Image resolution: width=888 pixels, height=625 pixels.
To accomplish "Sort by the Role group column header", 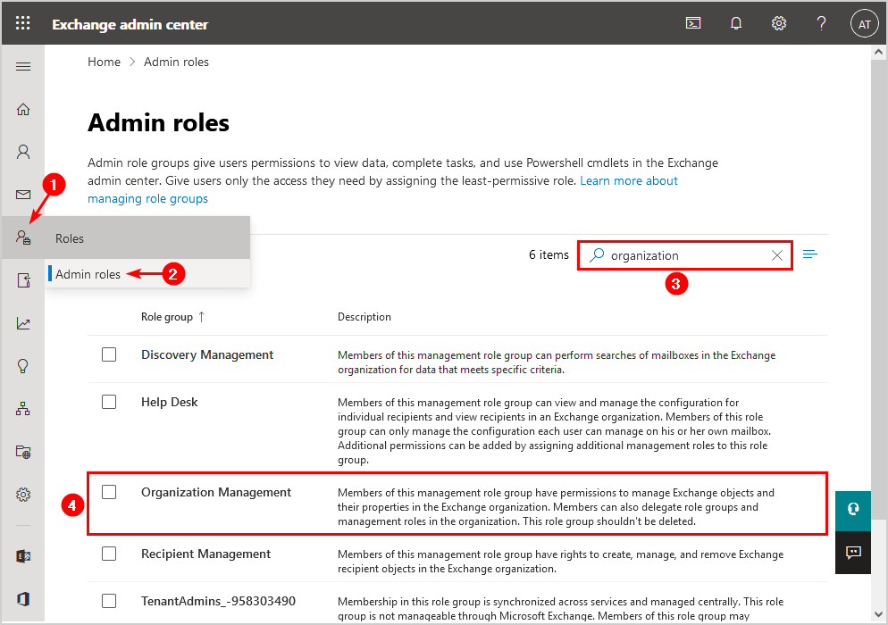I will pyautogui.click(x=172, y=317).
